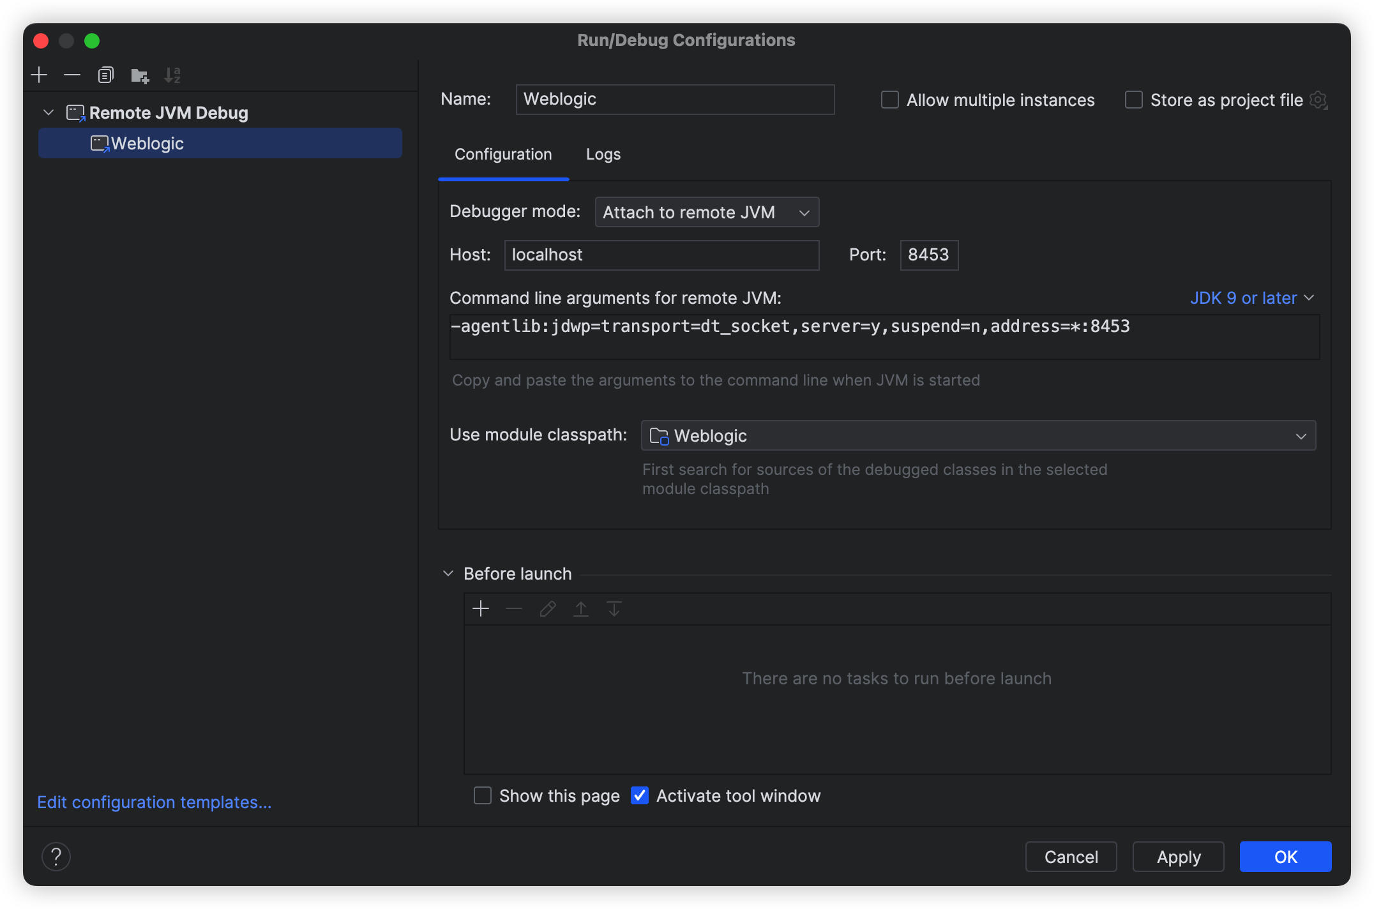The width and height of the screenshot is (1374, 909).
Task: Remove the selected configuration
Action: [72, 75]
